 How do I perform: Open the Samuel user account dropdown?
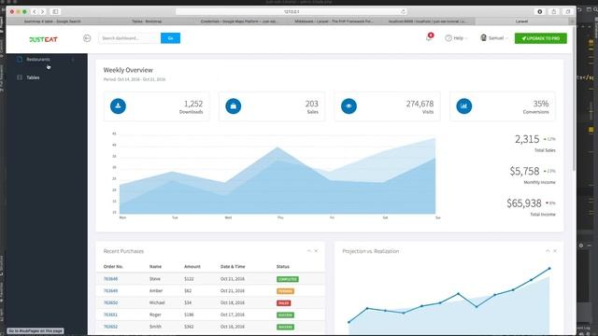(494, 38)
